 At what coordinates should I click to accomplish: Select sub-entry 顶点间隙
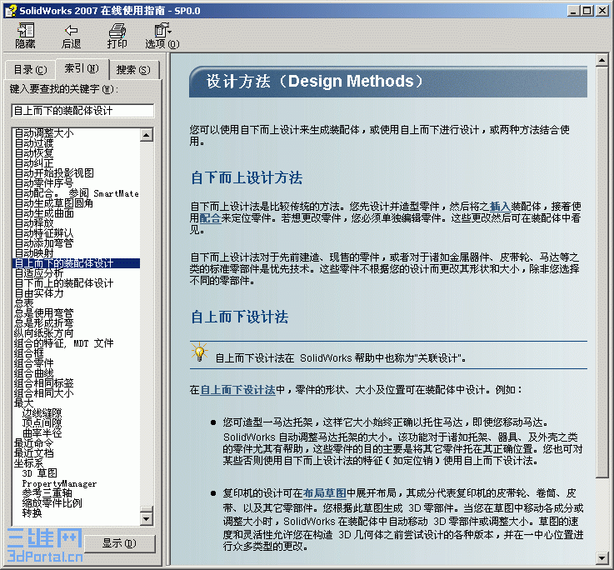click(42, 423)
